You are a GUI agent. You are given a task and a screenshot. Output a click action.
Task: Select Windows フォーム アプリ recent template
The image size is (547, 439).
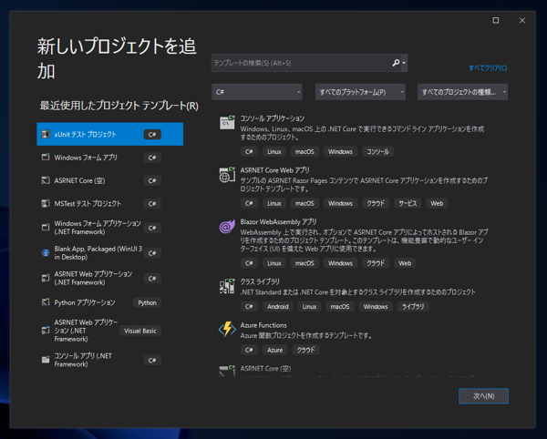pos(110,158)
